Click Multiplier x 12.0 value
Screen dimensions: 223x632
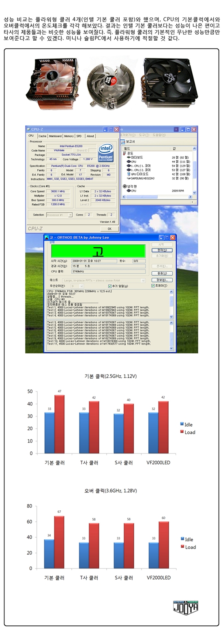[58, 196]
